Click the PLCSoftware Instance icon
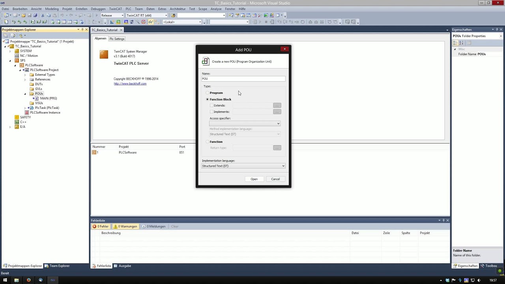 27,112
